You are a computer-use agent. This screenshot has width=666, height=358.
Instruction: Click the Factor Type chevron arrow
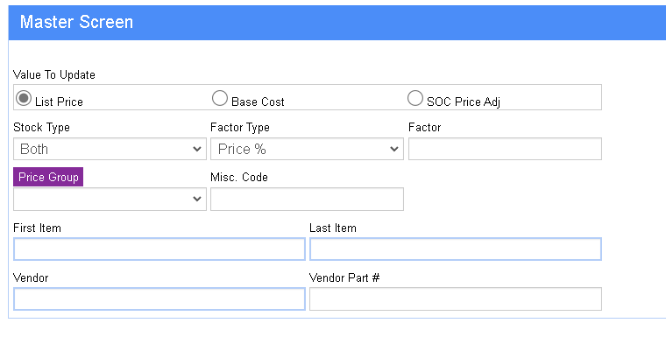pyautogui.click(x=394, y=150)
